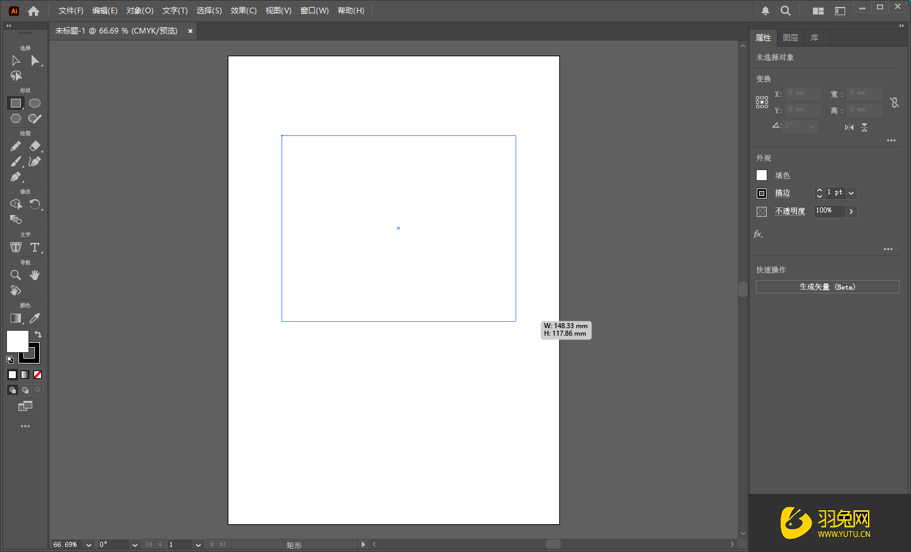Open the Edit Toolbar three dots
The height and width of the screenshot is (552, 911).
click(x=25, y=426)
